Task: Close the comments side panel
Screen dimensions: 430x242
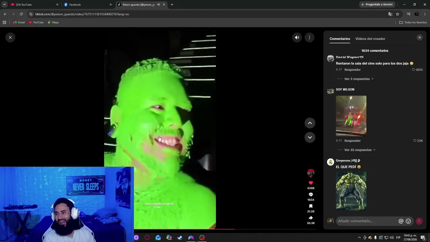Action: tap(420, 38)
